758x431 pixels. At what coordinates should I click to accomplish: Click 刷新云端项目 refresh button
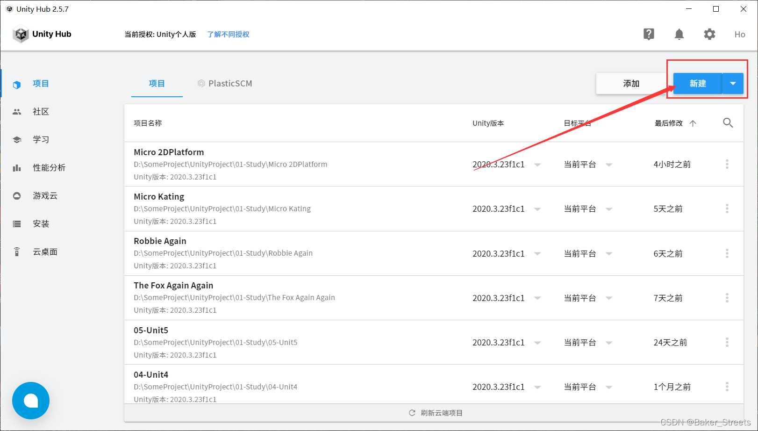coord(436,413)
